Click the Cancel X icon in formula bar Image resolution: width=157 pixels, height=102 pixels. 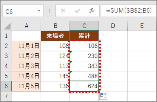pyautogui.click(x=63, y=11)
